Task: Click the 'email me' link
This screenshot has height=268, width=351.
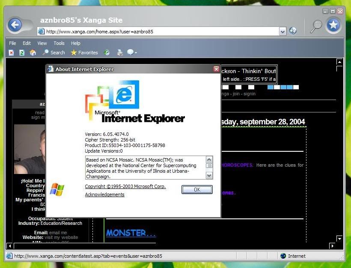Action: pyautogui.click(x=58, y=233)
